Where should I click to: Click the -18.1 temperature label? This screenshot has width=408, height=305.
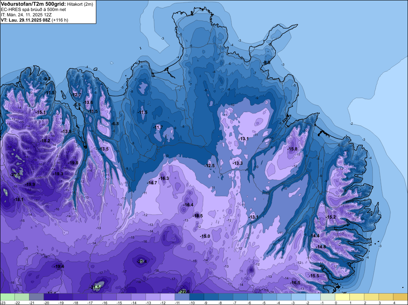[18, 200]
